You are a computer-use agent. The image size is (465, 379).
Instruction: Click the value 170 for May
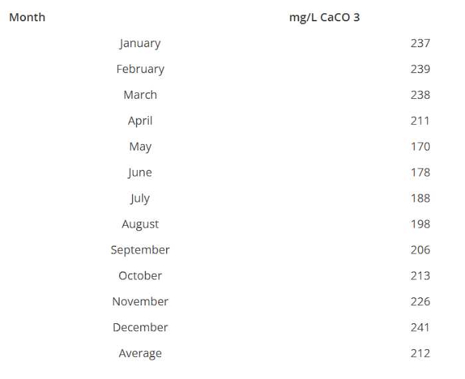pos(420,147)
